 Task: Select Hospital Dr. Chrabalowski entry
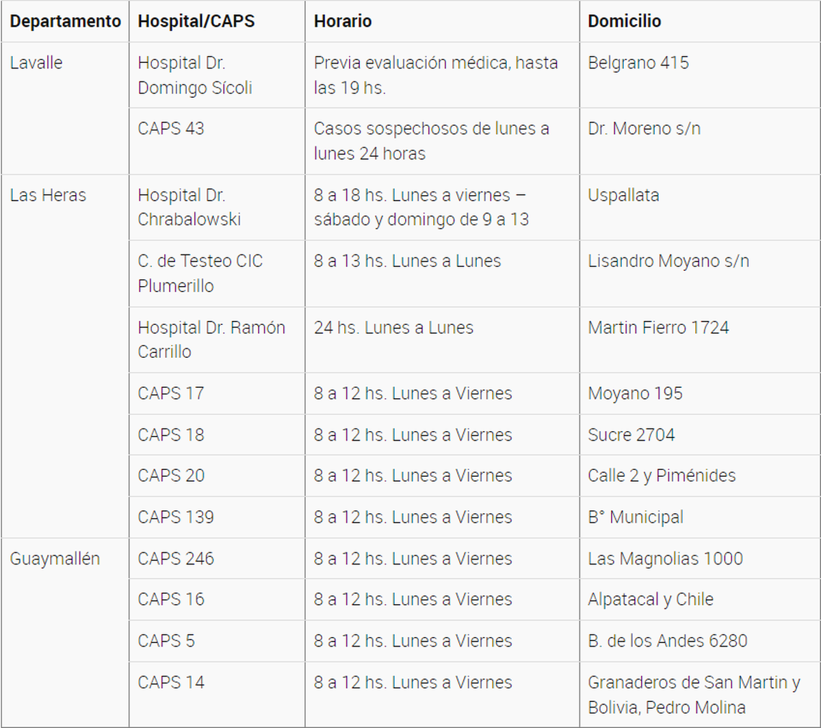point(189,207)
